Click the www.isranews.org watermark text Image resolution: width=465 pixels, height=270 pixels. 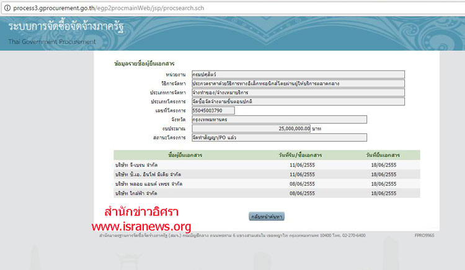click(141, 226)
